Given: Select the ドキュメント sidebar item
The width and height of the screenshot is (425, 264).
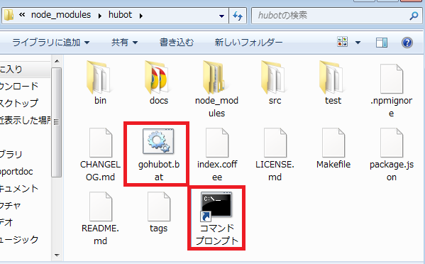Looking at the screenshot, I should click(19, 188).
